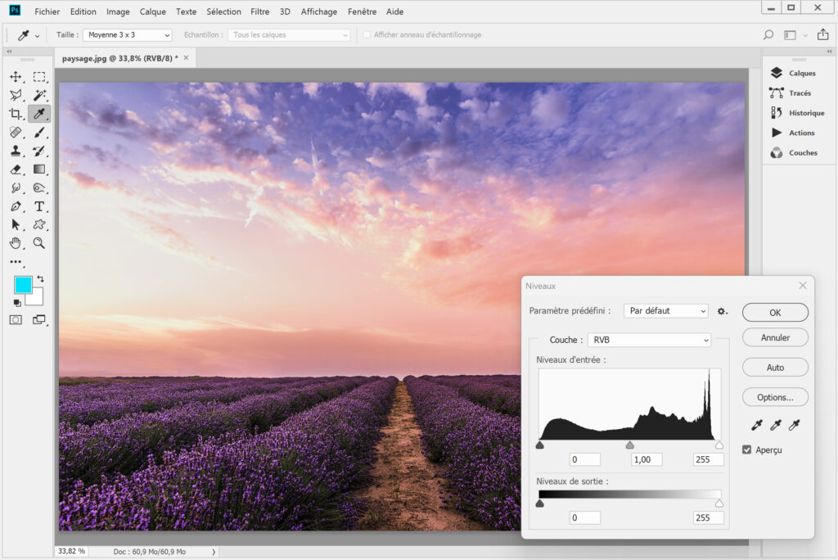Toggle Quick Mask mode

[16, 320]
